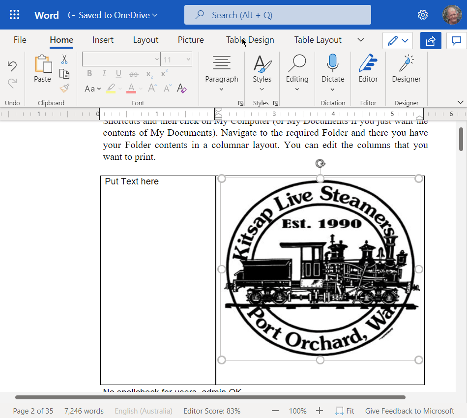Open the Styles dialog launcher
Viewport: 467px width, 418px height.
(x=276, y=103)
